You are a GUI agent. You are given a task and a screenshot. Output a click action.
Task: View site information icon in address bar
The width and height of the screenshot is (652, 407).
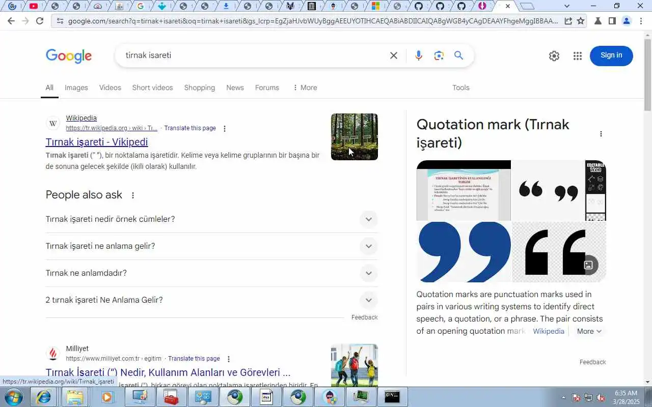pos(60,21)
